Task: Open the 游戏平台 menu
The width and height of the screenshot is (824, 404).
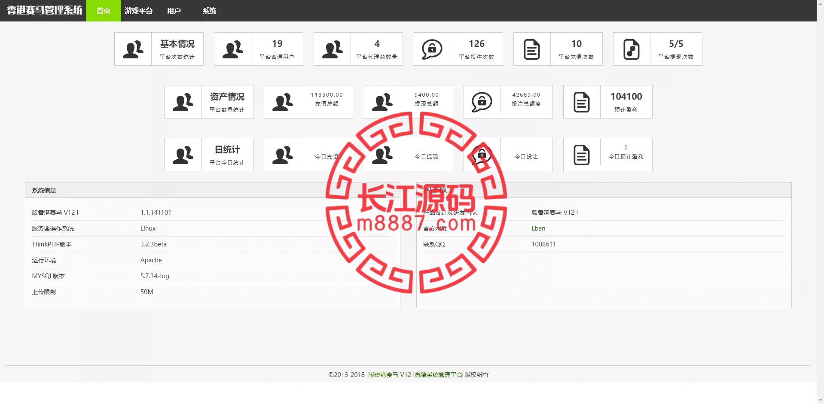Action: point(139,11)
